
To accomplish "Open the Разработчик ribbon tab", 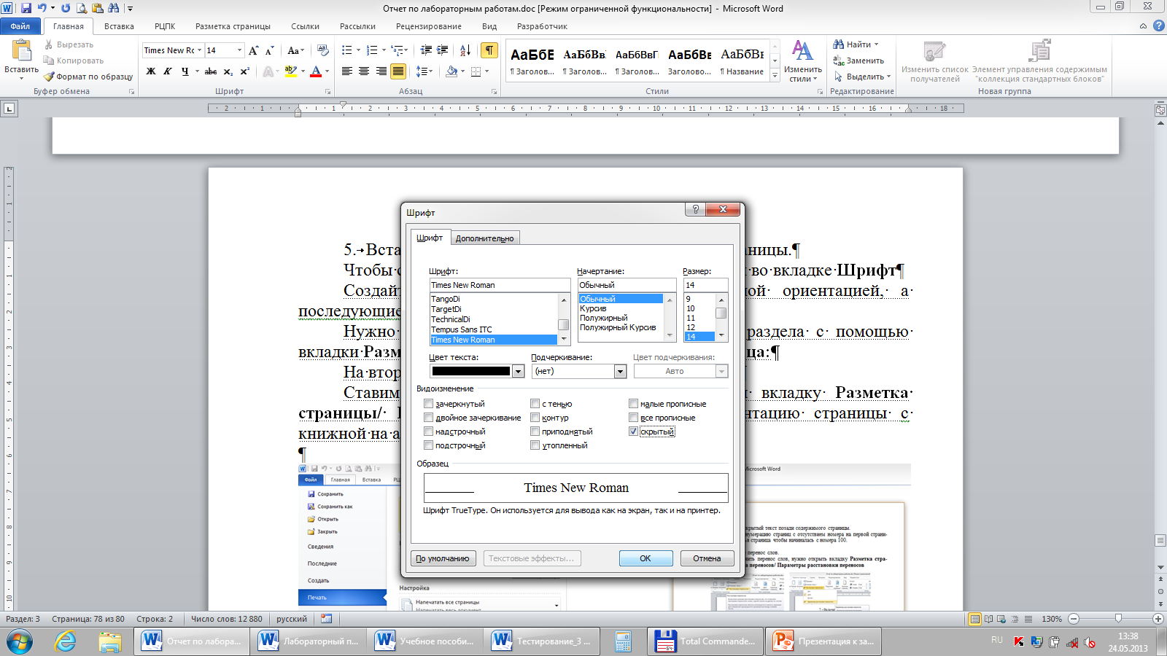I will (x=542, y=26).
